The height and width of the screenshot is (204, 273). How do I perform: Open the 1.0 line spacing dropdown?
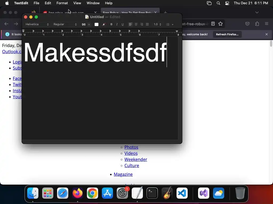pos(157,24)
